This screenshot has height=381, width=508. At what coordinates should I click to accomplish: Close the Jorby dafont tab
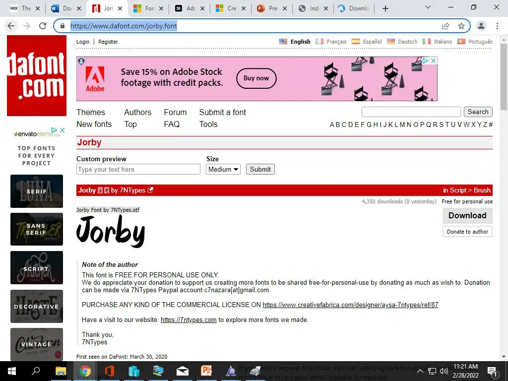[120, 8]
